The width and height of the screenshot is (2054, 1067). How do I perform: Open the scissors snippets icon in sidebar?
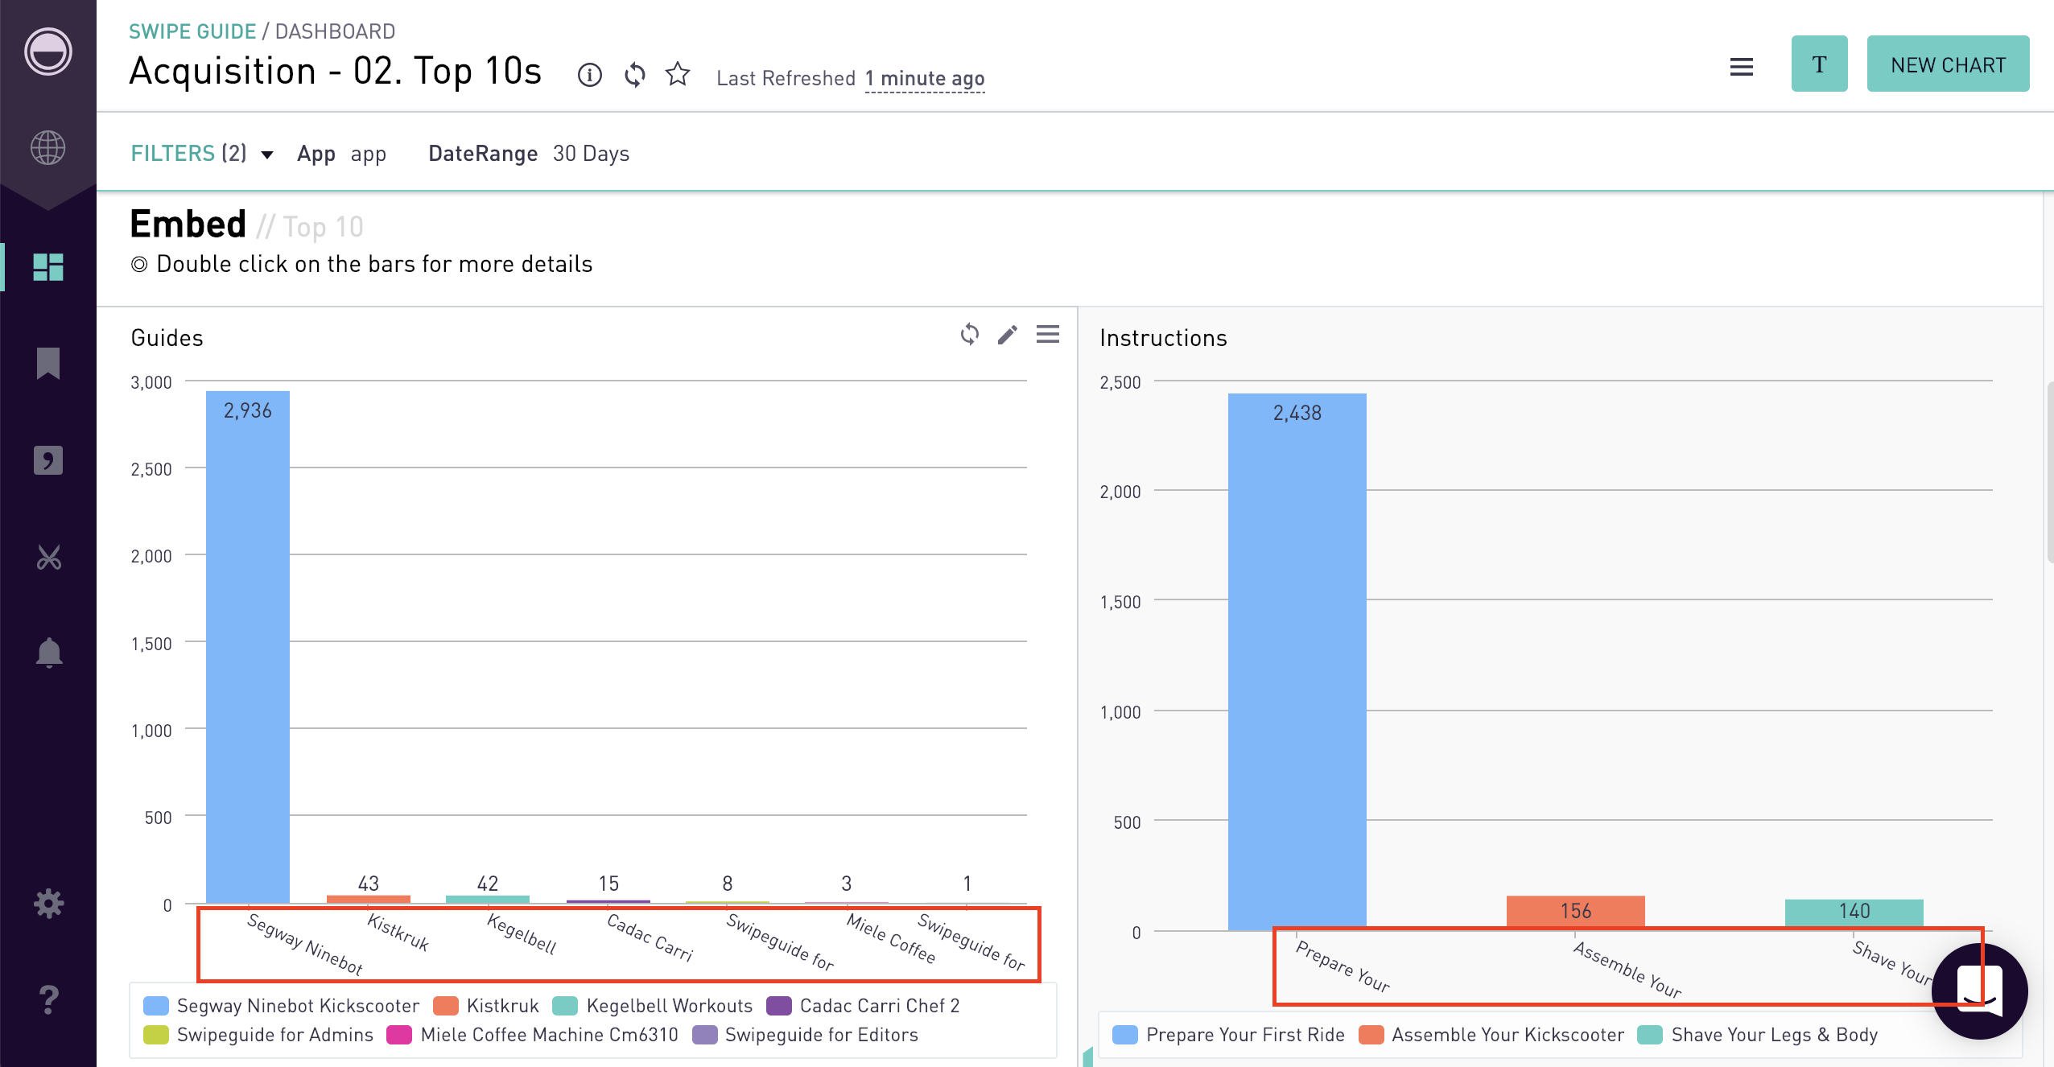pos(48,557)
